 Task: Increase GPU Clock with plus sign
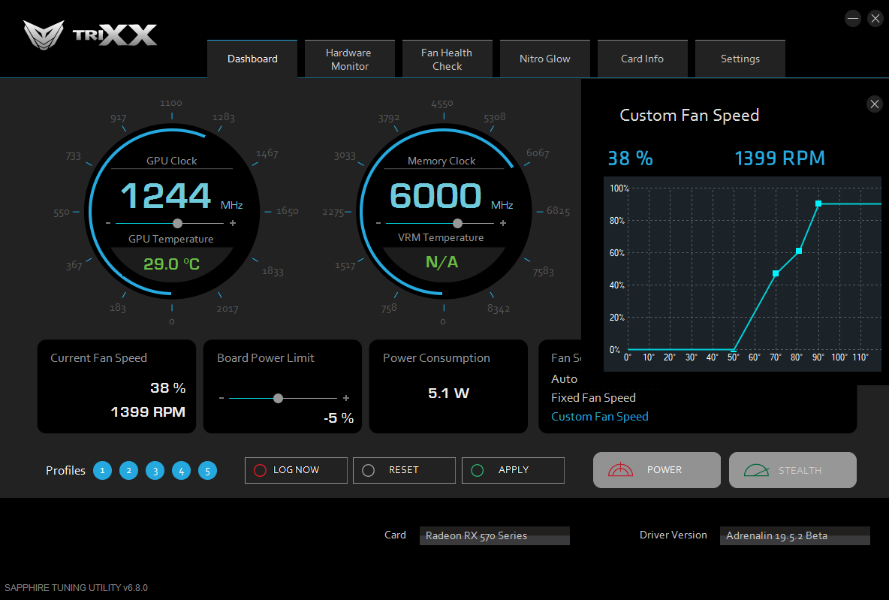tap(233, 224)
